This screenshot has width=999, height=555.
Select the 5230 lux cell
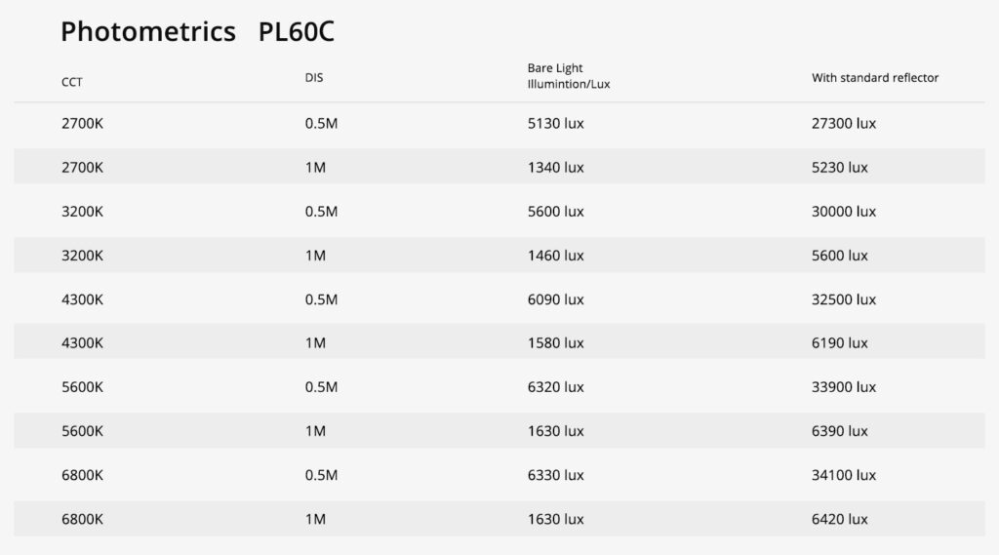(840, 168)
